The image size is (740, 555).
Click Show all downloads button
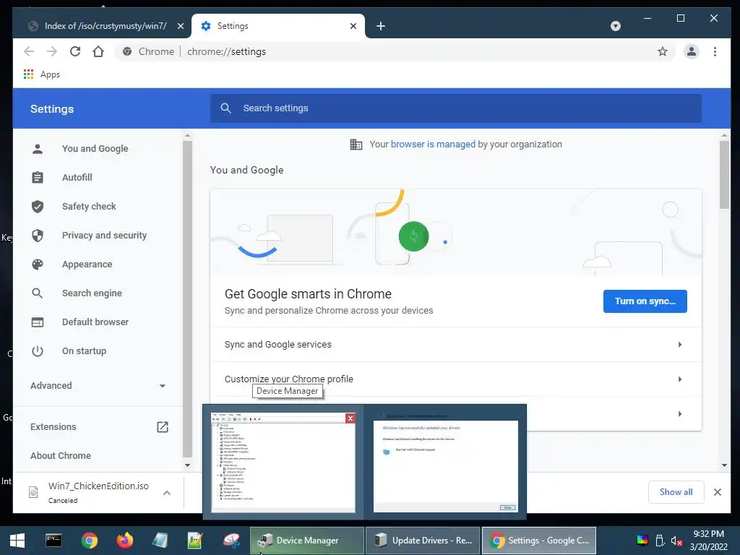(x=676, y=491)
